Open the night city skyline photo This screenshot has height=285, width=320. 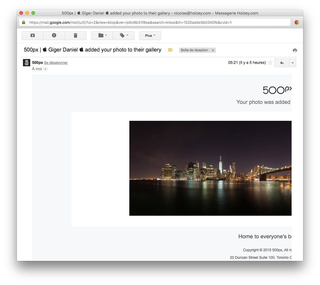pos(210,168)
